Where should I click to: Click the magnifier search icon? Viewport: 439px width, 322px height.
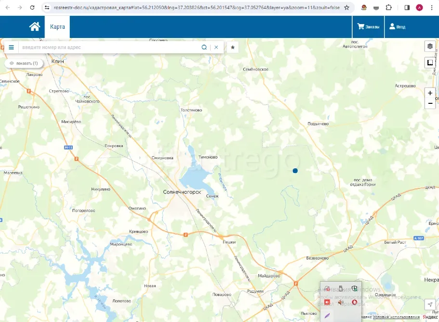(x=204, y=48)
